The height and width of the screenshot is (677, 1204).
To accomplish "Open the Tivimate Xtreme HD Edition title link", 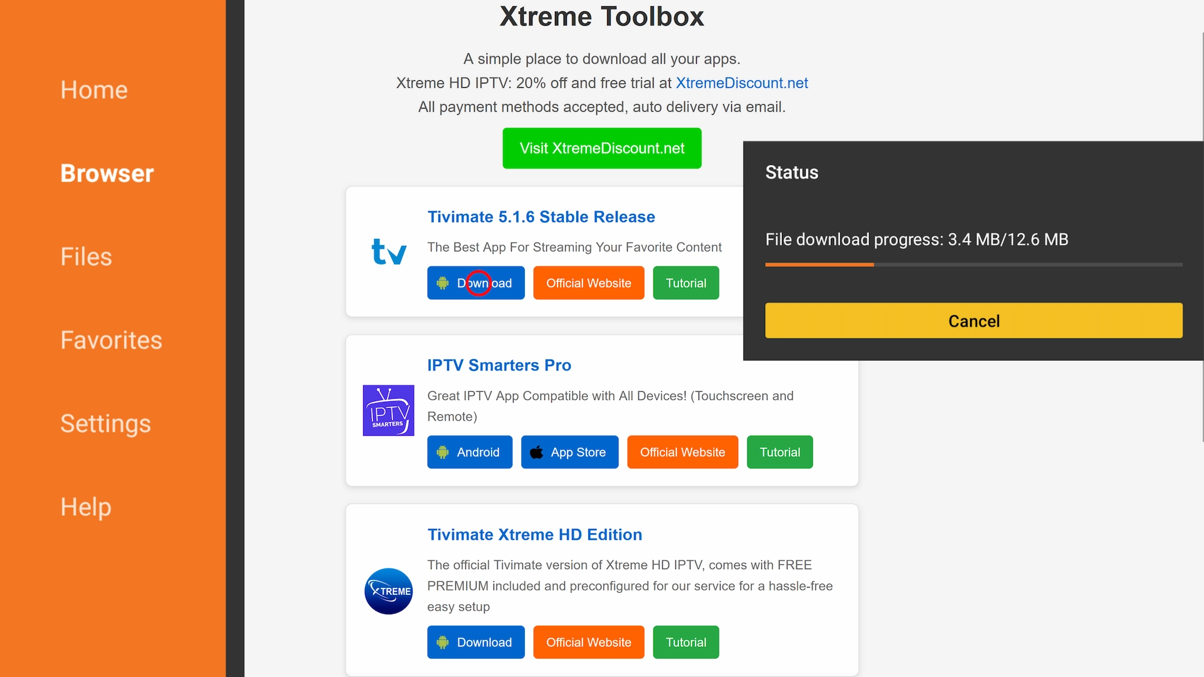I will pos(535,535).
